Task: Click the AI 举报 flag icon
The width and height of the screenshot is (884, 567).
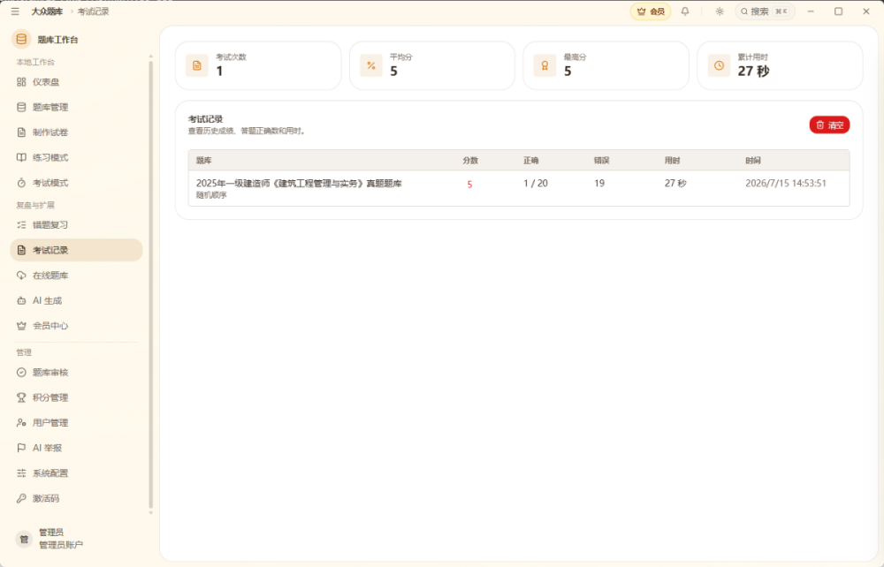Action: [21, 448]
